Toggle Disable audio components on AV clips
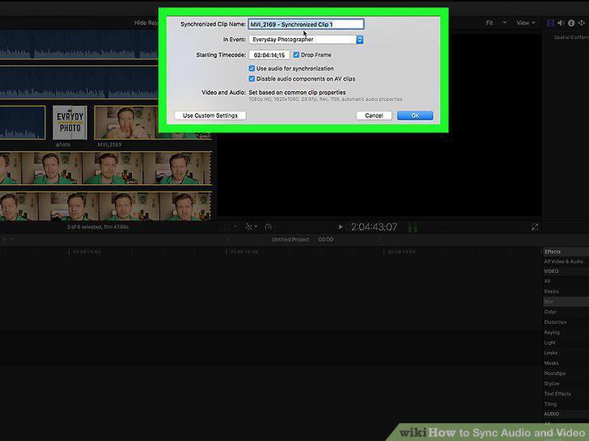Screen dimensions: 589x441 252,79
